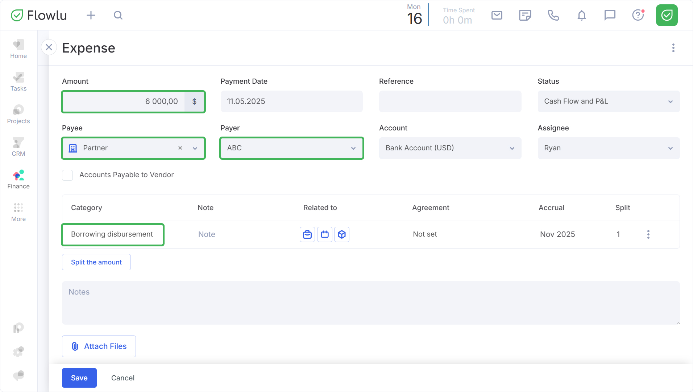
Task: Open the CRM sidebar section
Action: click(x=18, y=147)
